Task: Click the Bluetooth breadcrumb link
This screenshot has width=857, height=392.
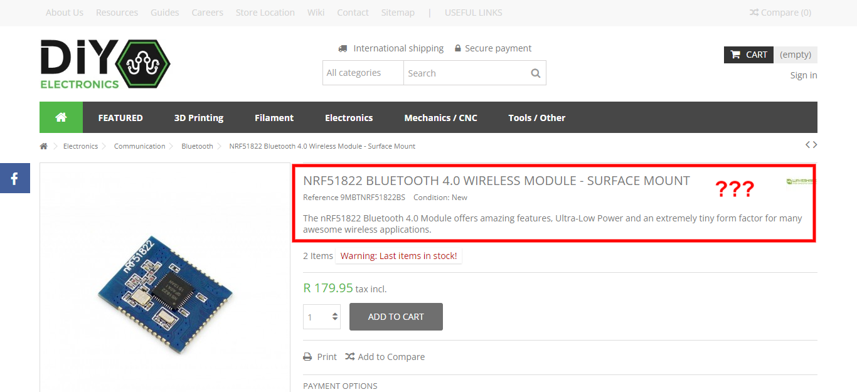Action: pyautogui.click(x=198, y=146)
